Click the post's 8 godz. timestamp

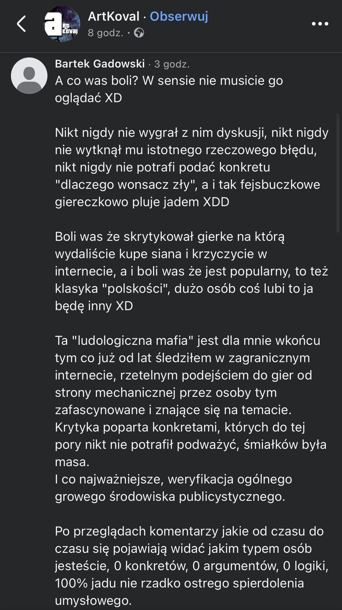pyautogui.click(x=105, y=33)
